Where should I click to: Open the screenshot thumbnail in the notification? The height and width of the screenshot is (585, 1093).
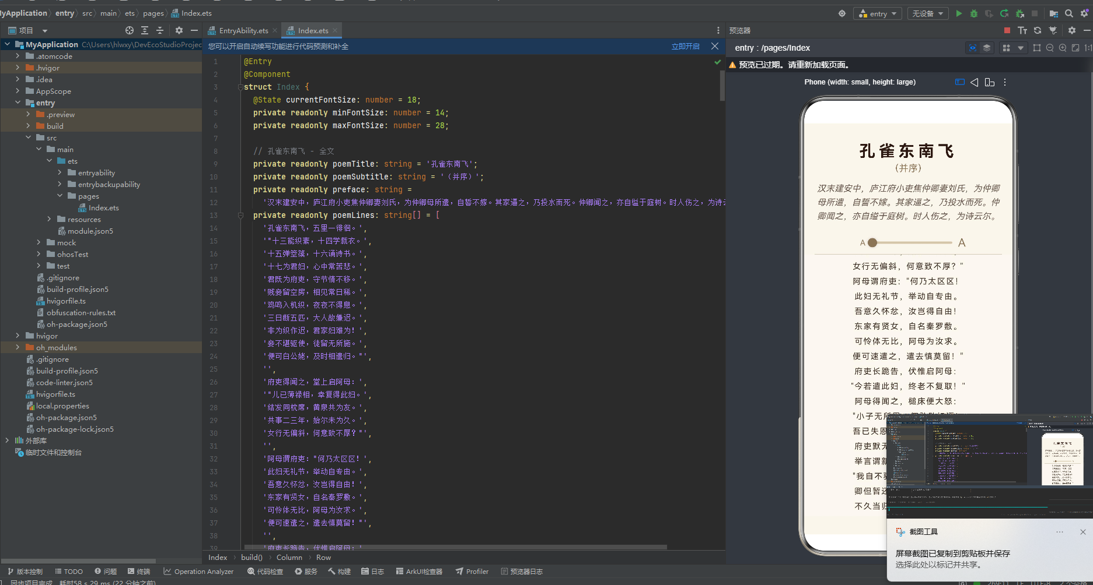(990, 466)
